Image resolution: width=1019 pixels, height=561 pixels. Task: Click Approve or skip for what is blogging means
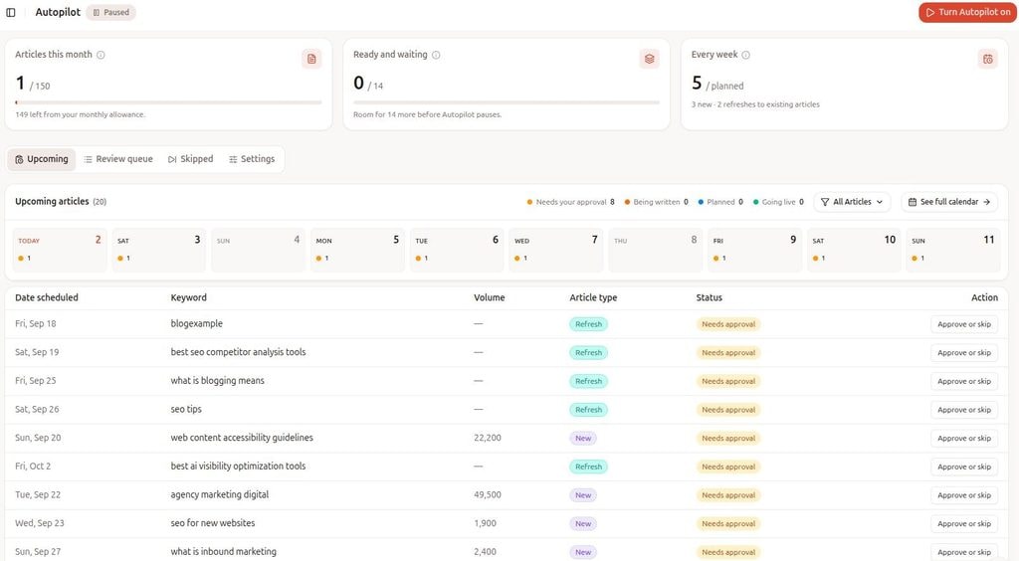tap(964, 381)
